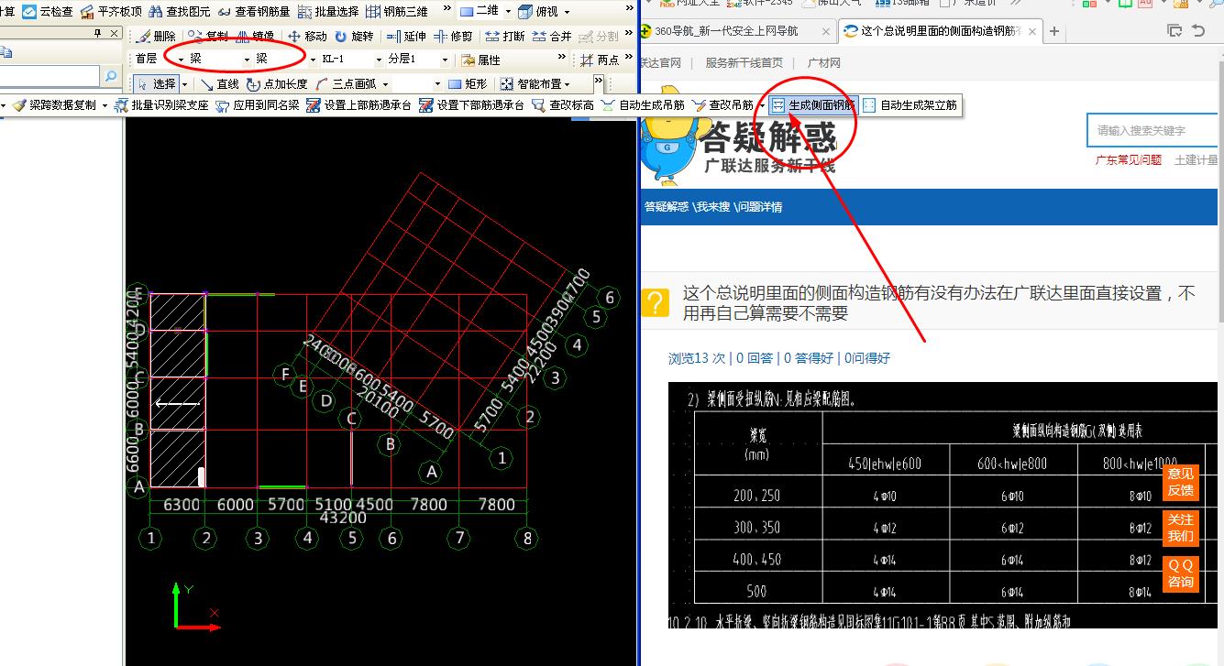This screenshot has width=1224, height=666.
Task: Select the 移动 move tool
Action: click(307, 37)
